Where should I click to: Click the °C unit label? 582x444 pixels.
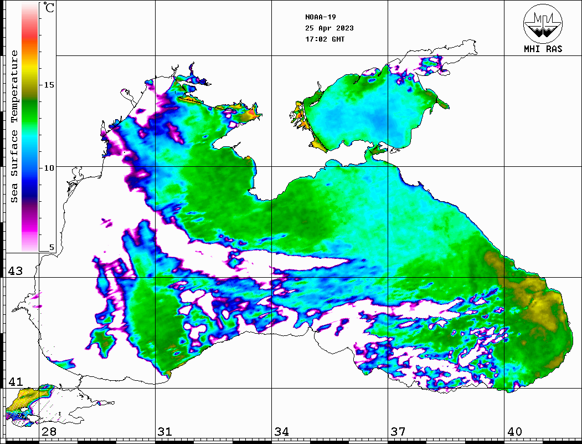click(48, 7)
